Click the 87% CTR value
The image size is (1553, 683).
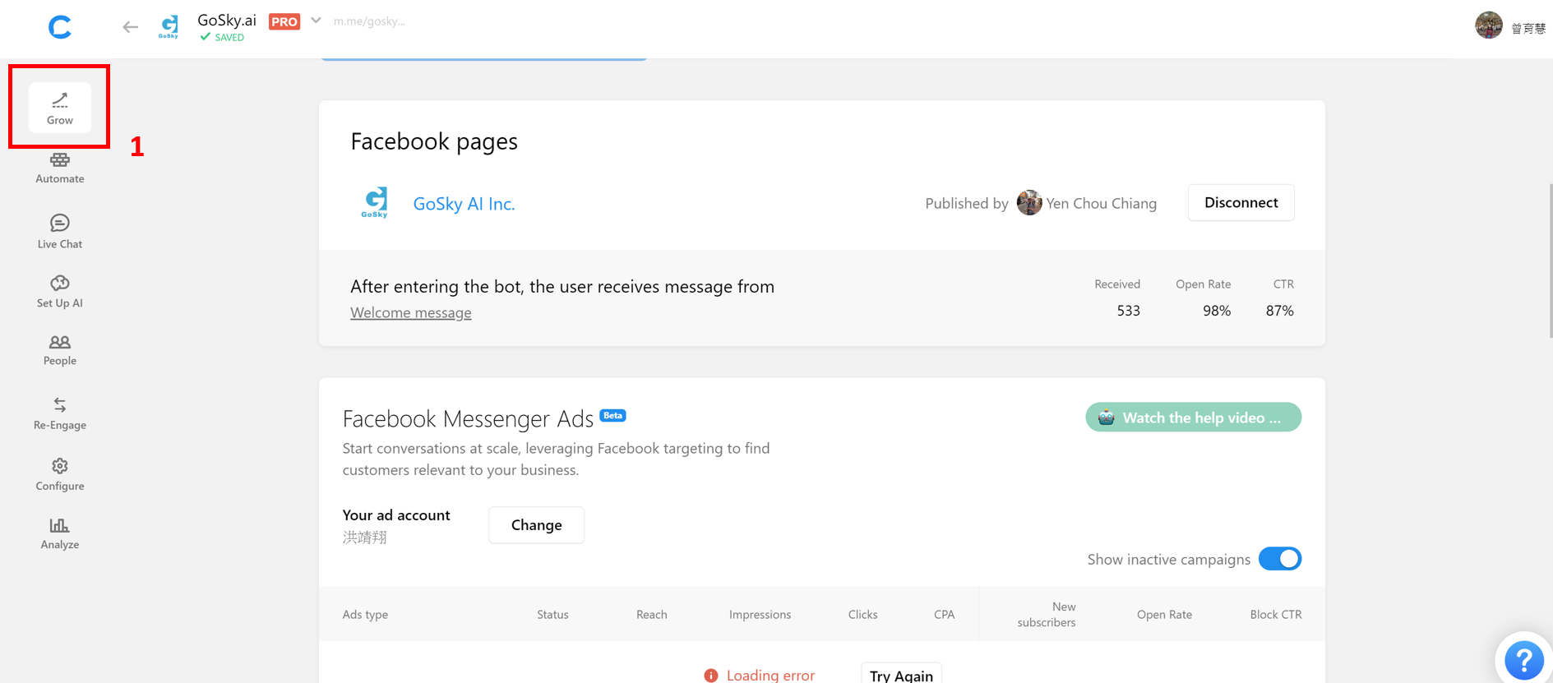click(x=1279, y=311)
